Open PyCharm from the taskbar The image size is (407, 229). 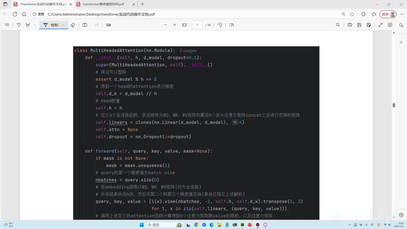point(242,225)
